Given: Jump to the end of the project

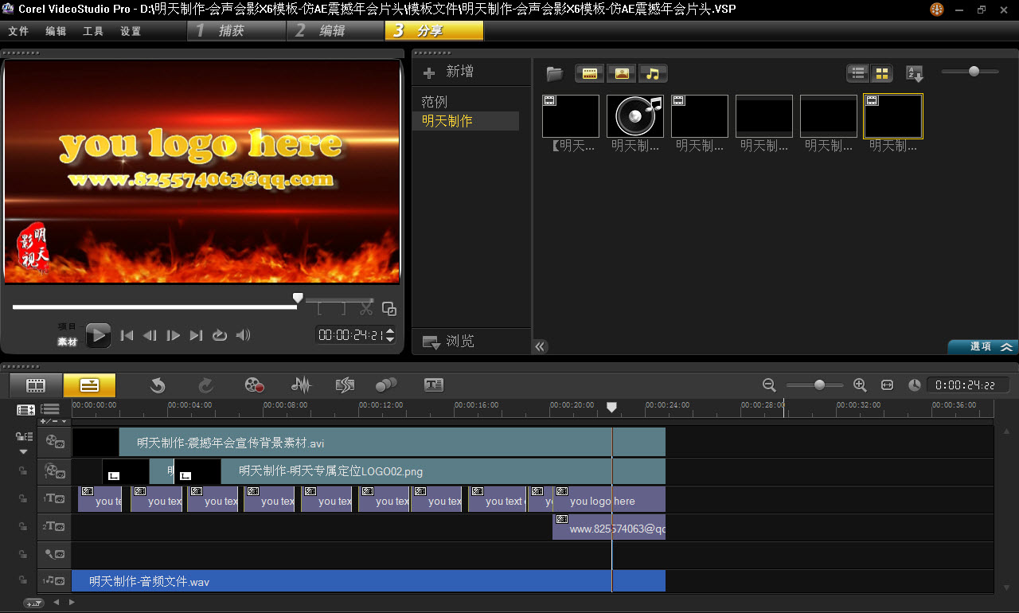Looking at the screenshot, I should pyautogui.click(x=196, y=335).
